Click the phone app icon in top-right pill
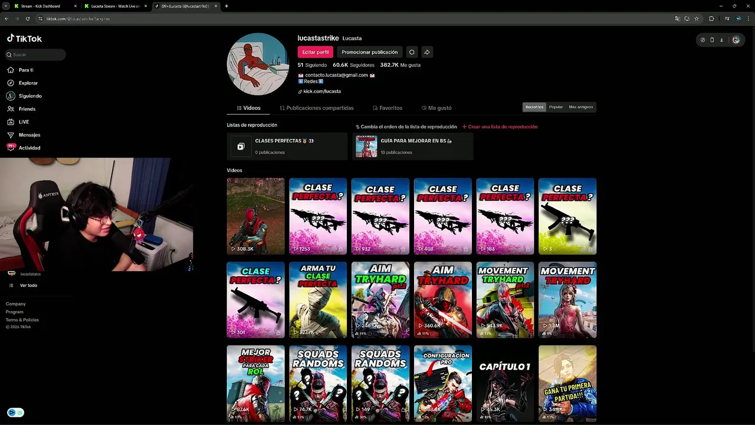The image size is (755, 425). point(712,40)
